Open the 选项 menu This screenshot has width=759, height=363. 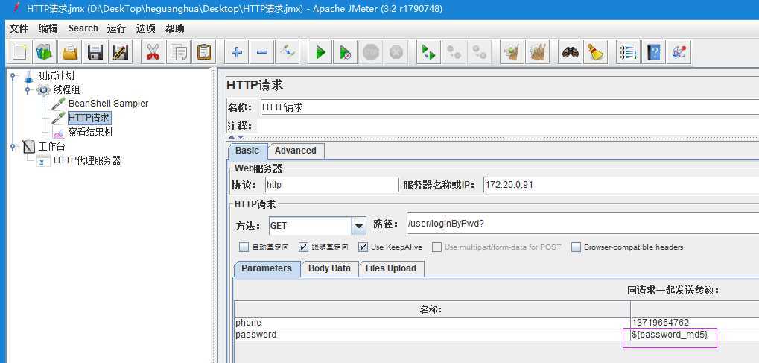[x=145, y=28]
